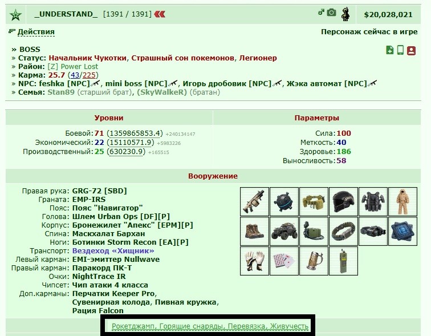
Task: Open the feshka [NPC] profile
Action: point(64,84)
